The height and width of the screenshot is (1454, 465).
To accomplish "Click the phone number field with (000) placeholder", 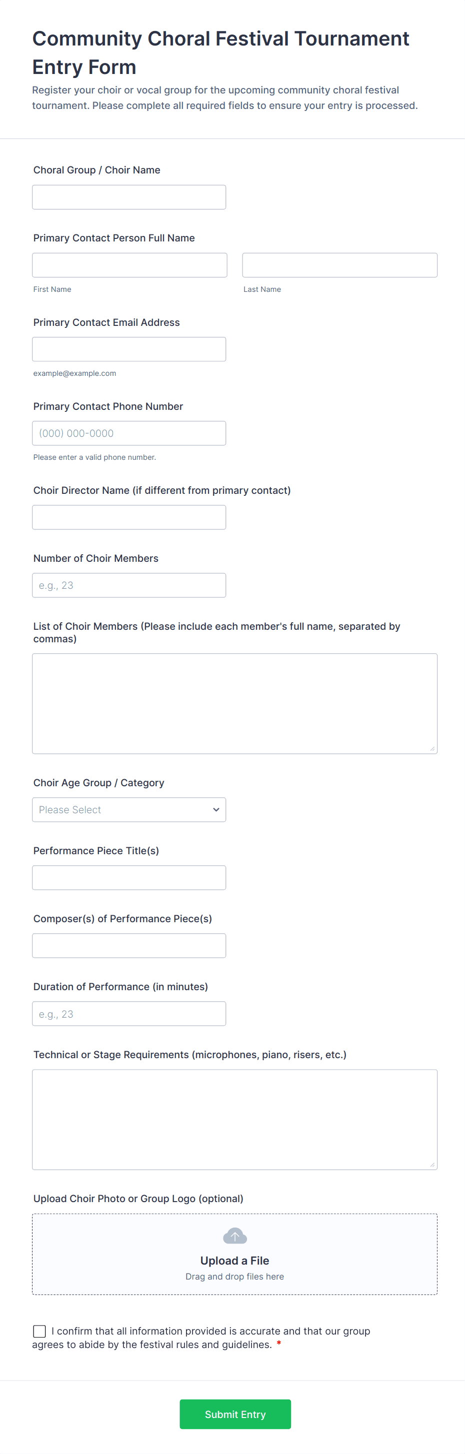I will [x=128, y=433].
